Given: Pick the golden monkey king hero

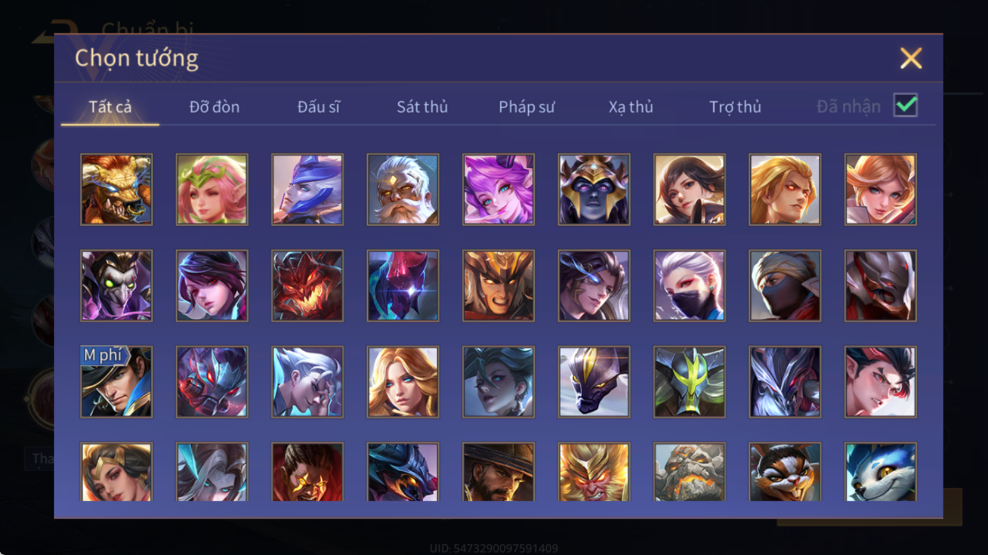Looking at the screenshot, I should [x=594, y=472].
